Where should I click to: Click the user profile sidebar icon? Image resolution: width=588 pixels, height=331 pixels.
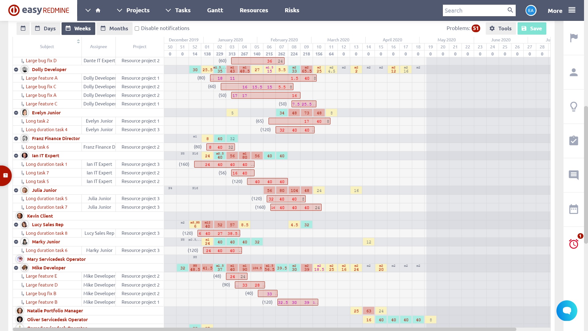click(574, 72)
